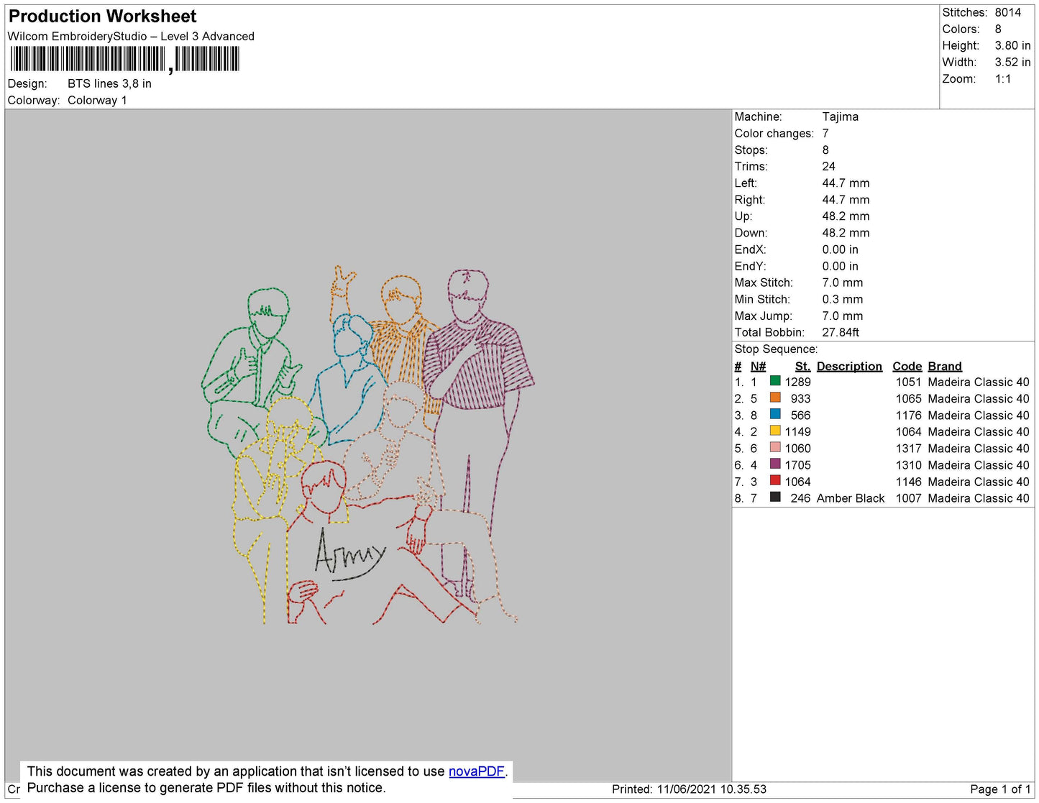
Task: Choose the red swatch for thread 1146
Action: pyautogui.click(x=775, y=480)
